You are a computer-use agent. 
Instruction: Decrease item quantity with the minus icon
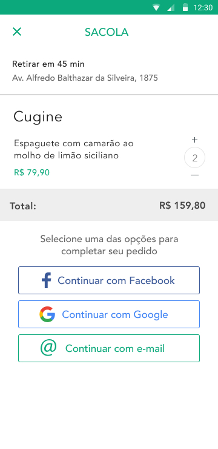click(x=194, y=175)
